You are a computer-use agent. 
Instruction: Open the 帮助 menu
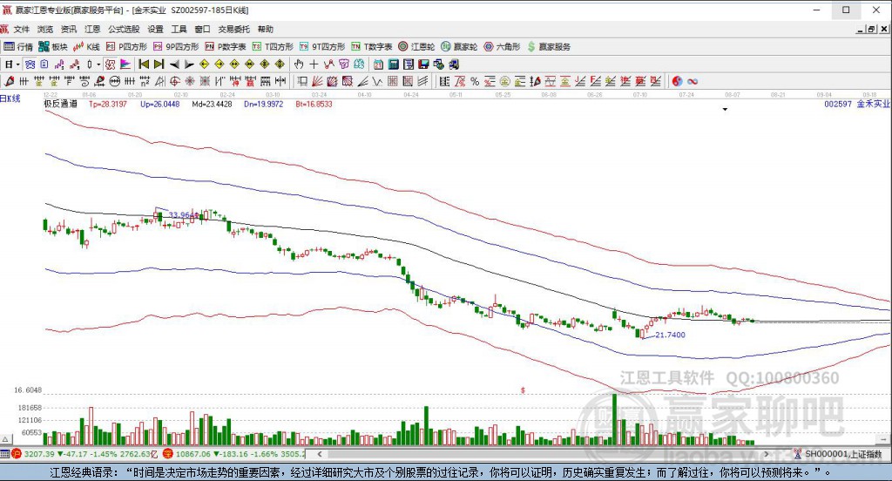pyautogui.click(x=265, y=29)
